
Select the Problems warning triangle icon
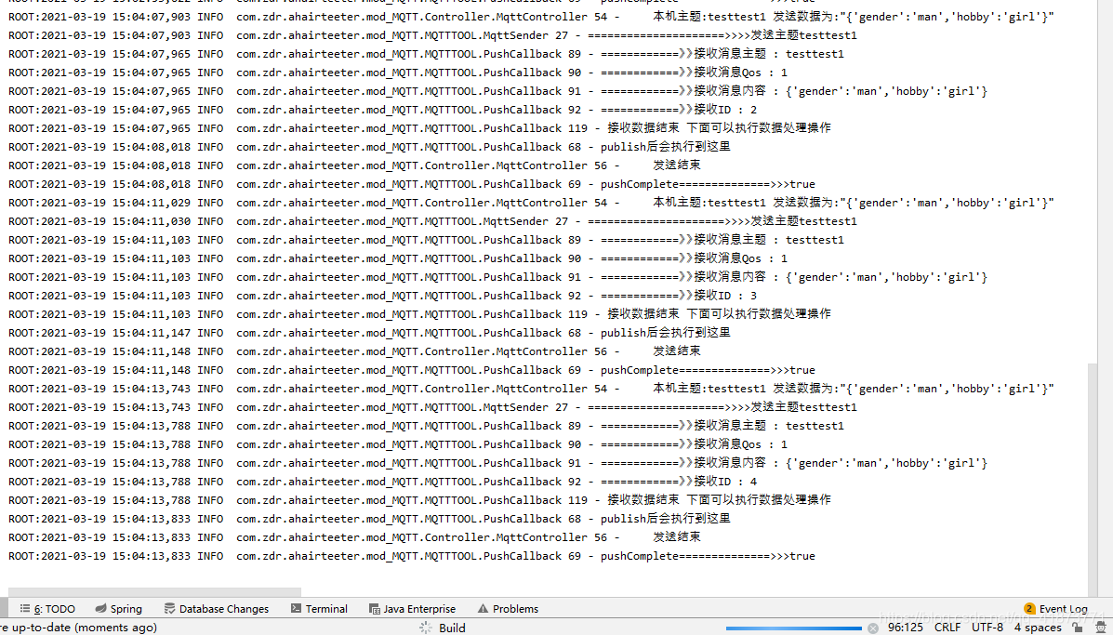pyautogui.click(x=484, y=608)
